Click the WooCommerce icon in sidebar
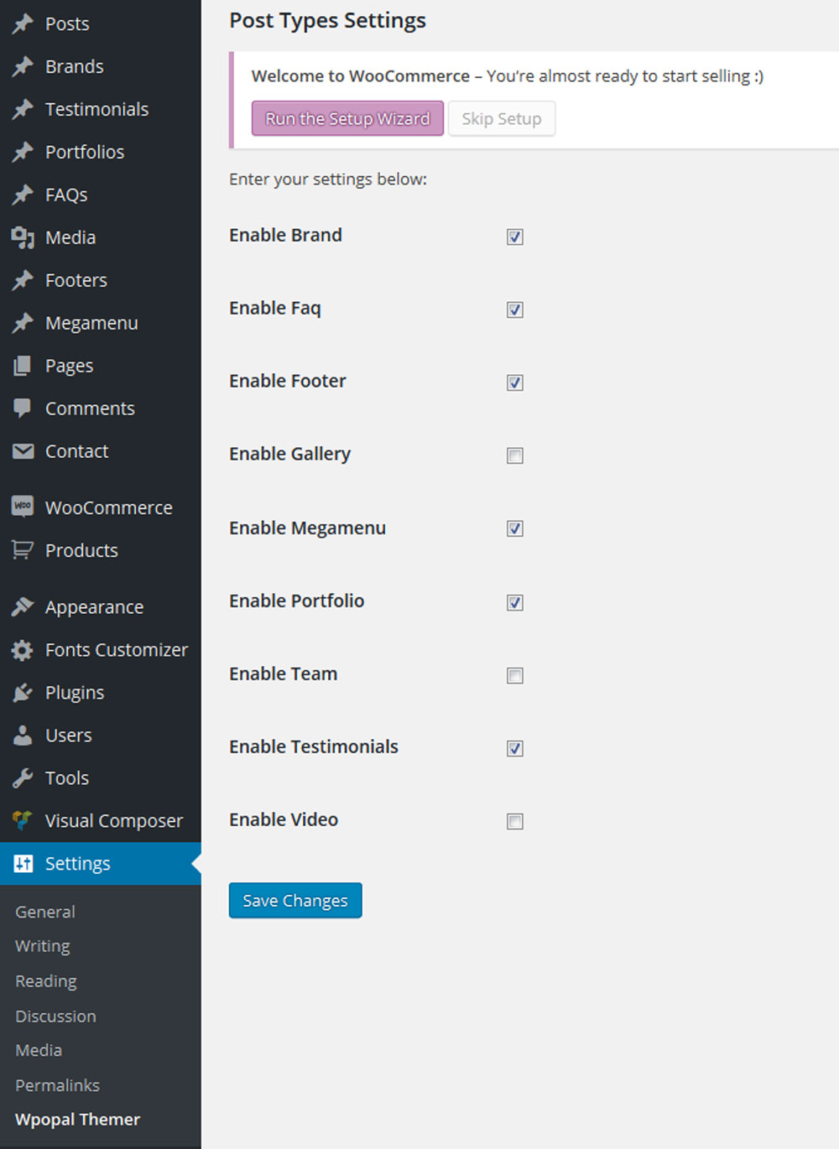This screenshot has width=839, height=1149. (23, 507)
